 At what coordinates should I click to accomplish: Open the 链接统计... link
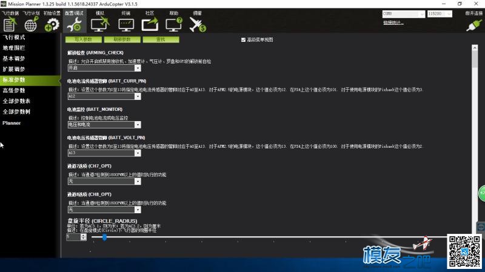point(393,22)
